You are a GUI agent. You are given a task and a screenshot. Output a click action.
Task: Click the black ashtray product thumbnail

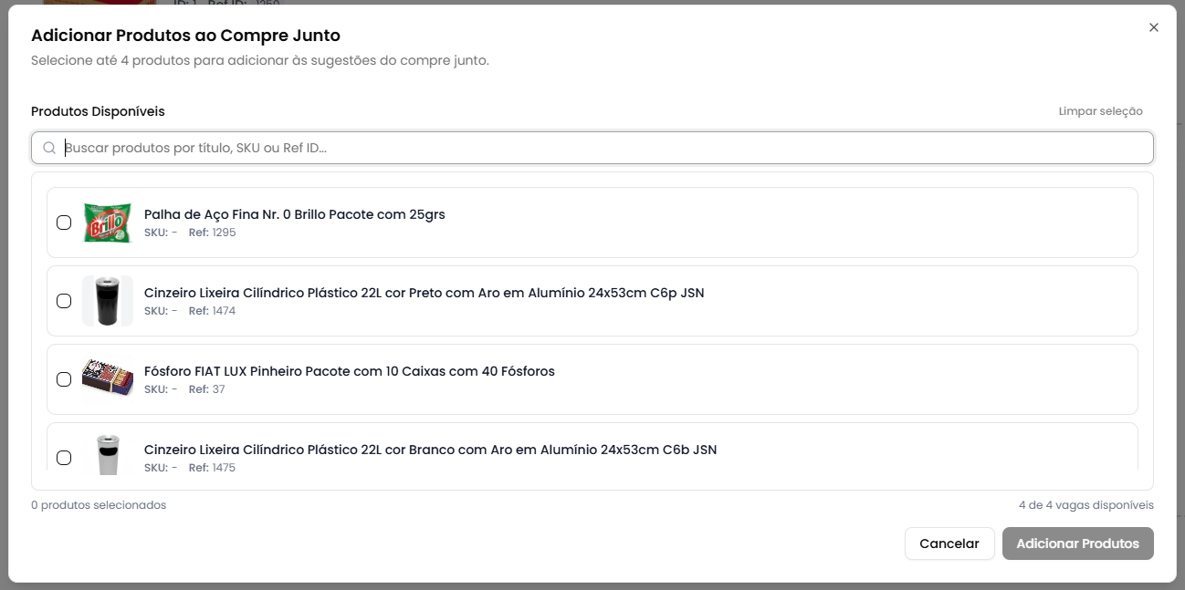click(107, 300)
